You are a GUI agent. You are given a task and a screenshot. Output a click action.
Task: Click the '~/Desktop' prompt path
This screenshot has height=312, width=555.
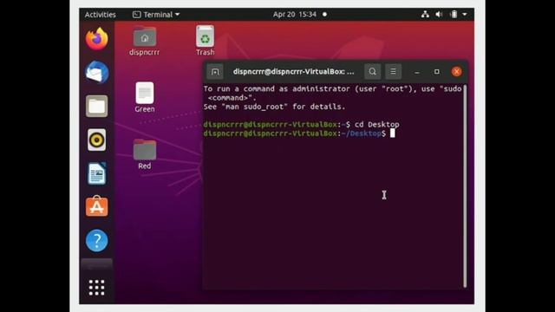[362, 133]
